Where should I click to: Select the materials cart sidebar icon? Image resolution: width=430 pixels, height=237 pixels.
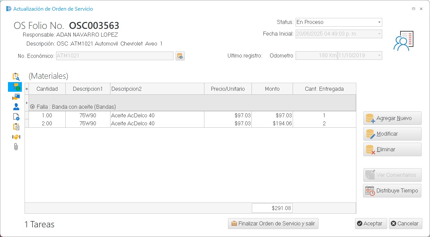tap(15, 87)
